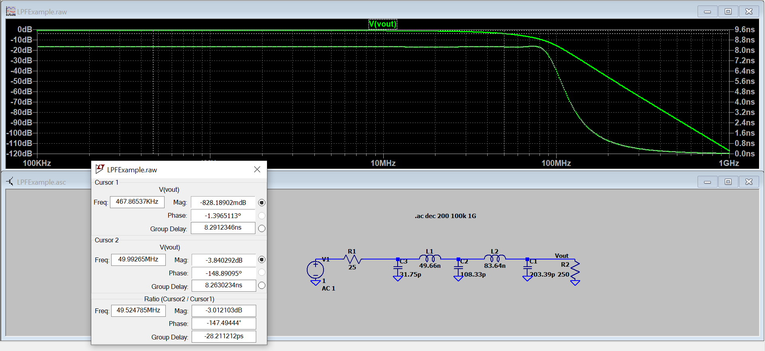765x351 pixels.
Task: Click the waveform icon of LPFExample.raw window
Action: [11, 12]
